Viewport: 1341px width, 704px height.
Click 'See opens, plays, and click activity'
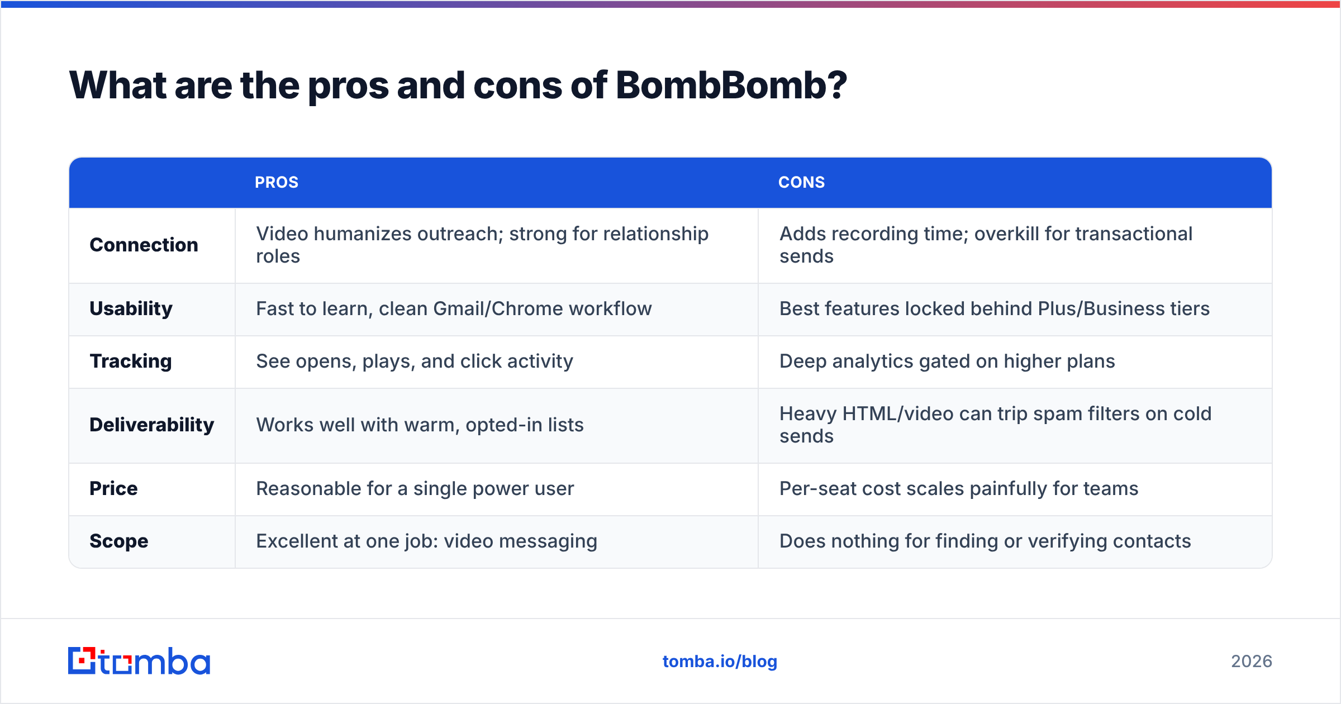point(415,361)
